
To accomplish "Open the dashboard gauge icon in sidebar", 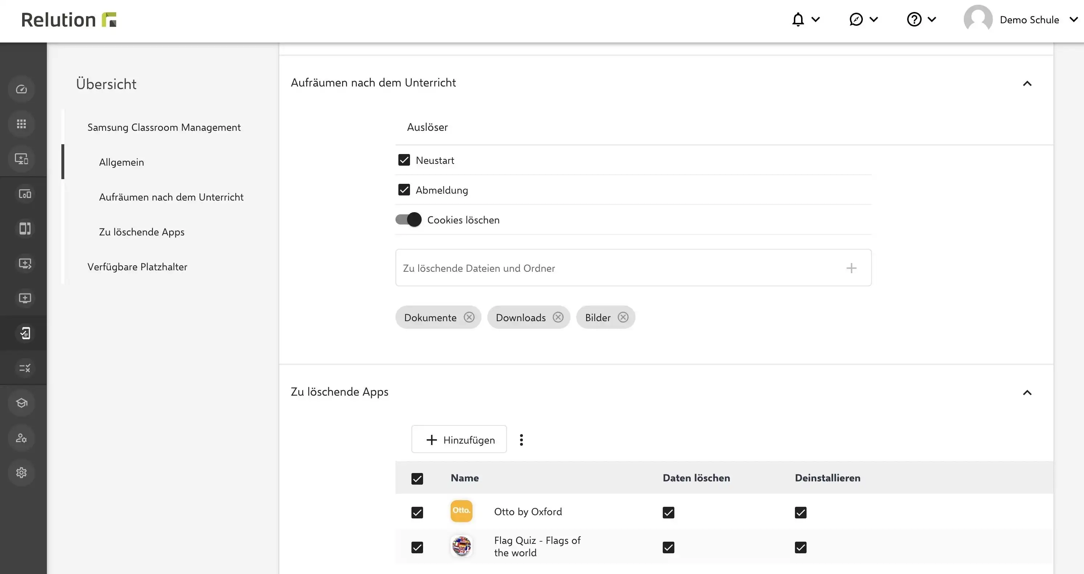I will (x=21, y=89).
